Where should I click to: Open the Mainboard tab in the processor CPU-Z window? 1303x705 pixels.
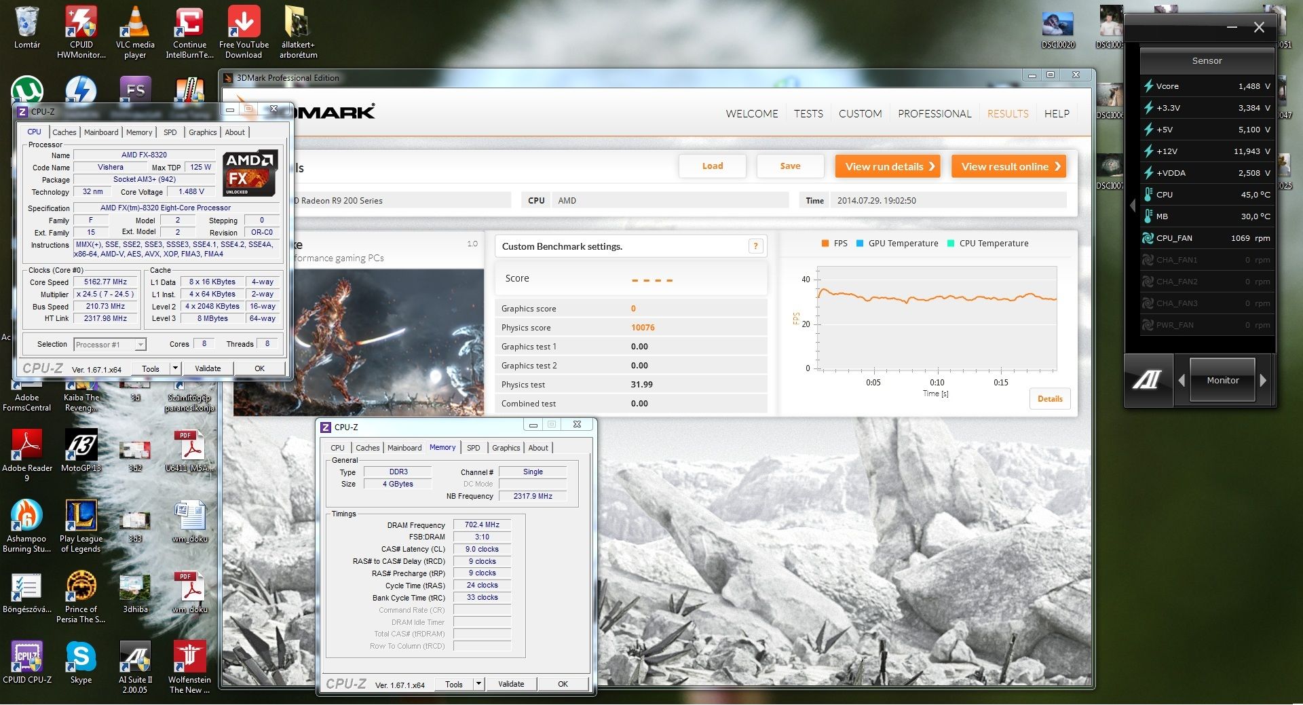pos(101,132)
